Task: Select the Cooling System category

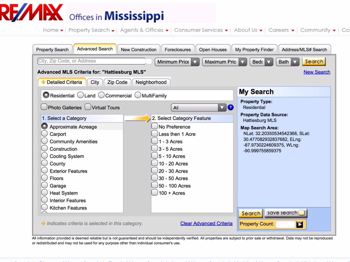Action: 44,156
